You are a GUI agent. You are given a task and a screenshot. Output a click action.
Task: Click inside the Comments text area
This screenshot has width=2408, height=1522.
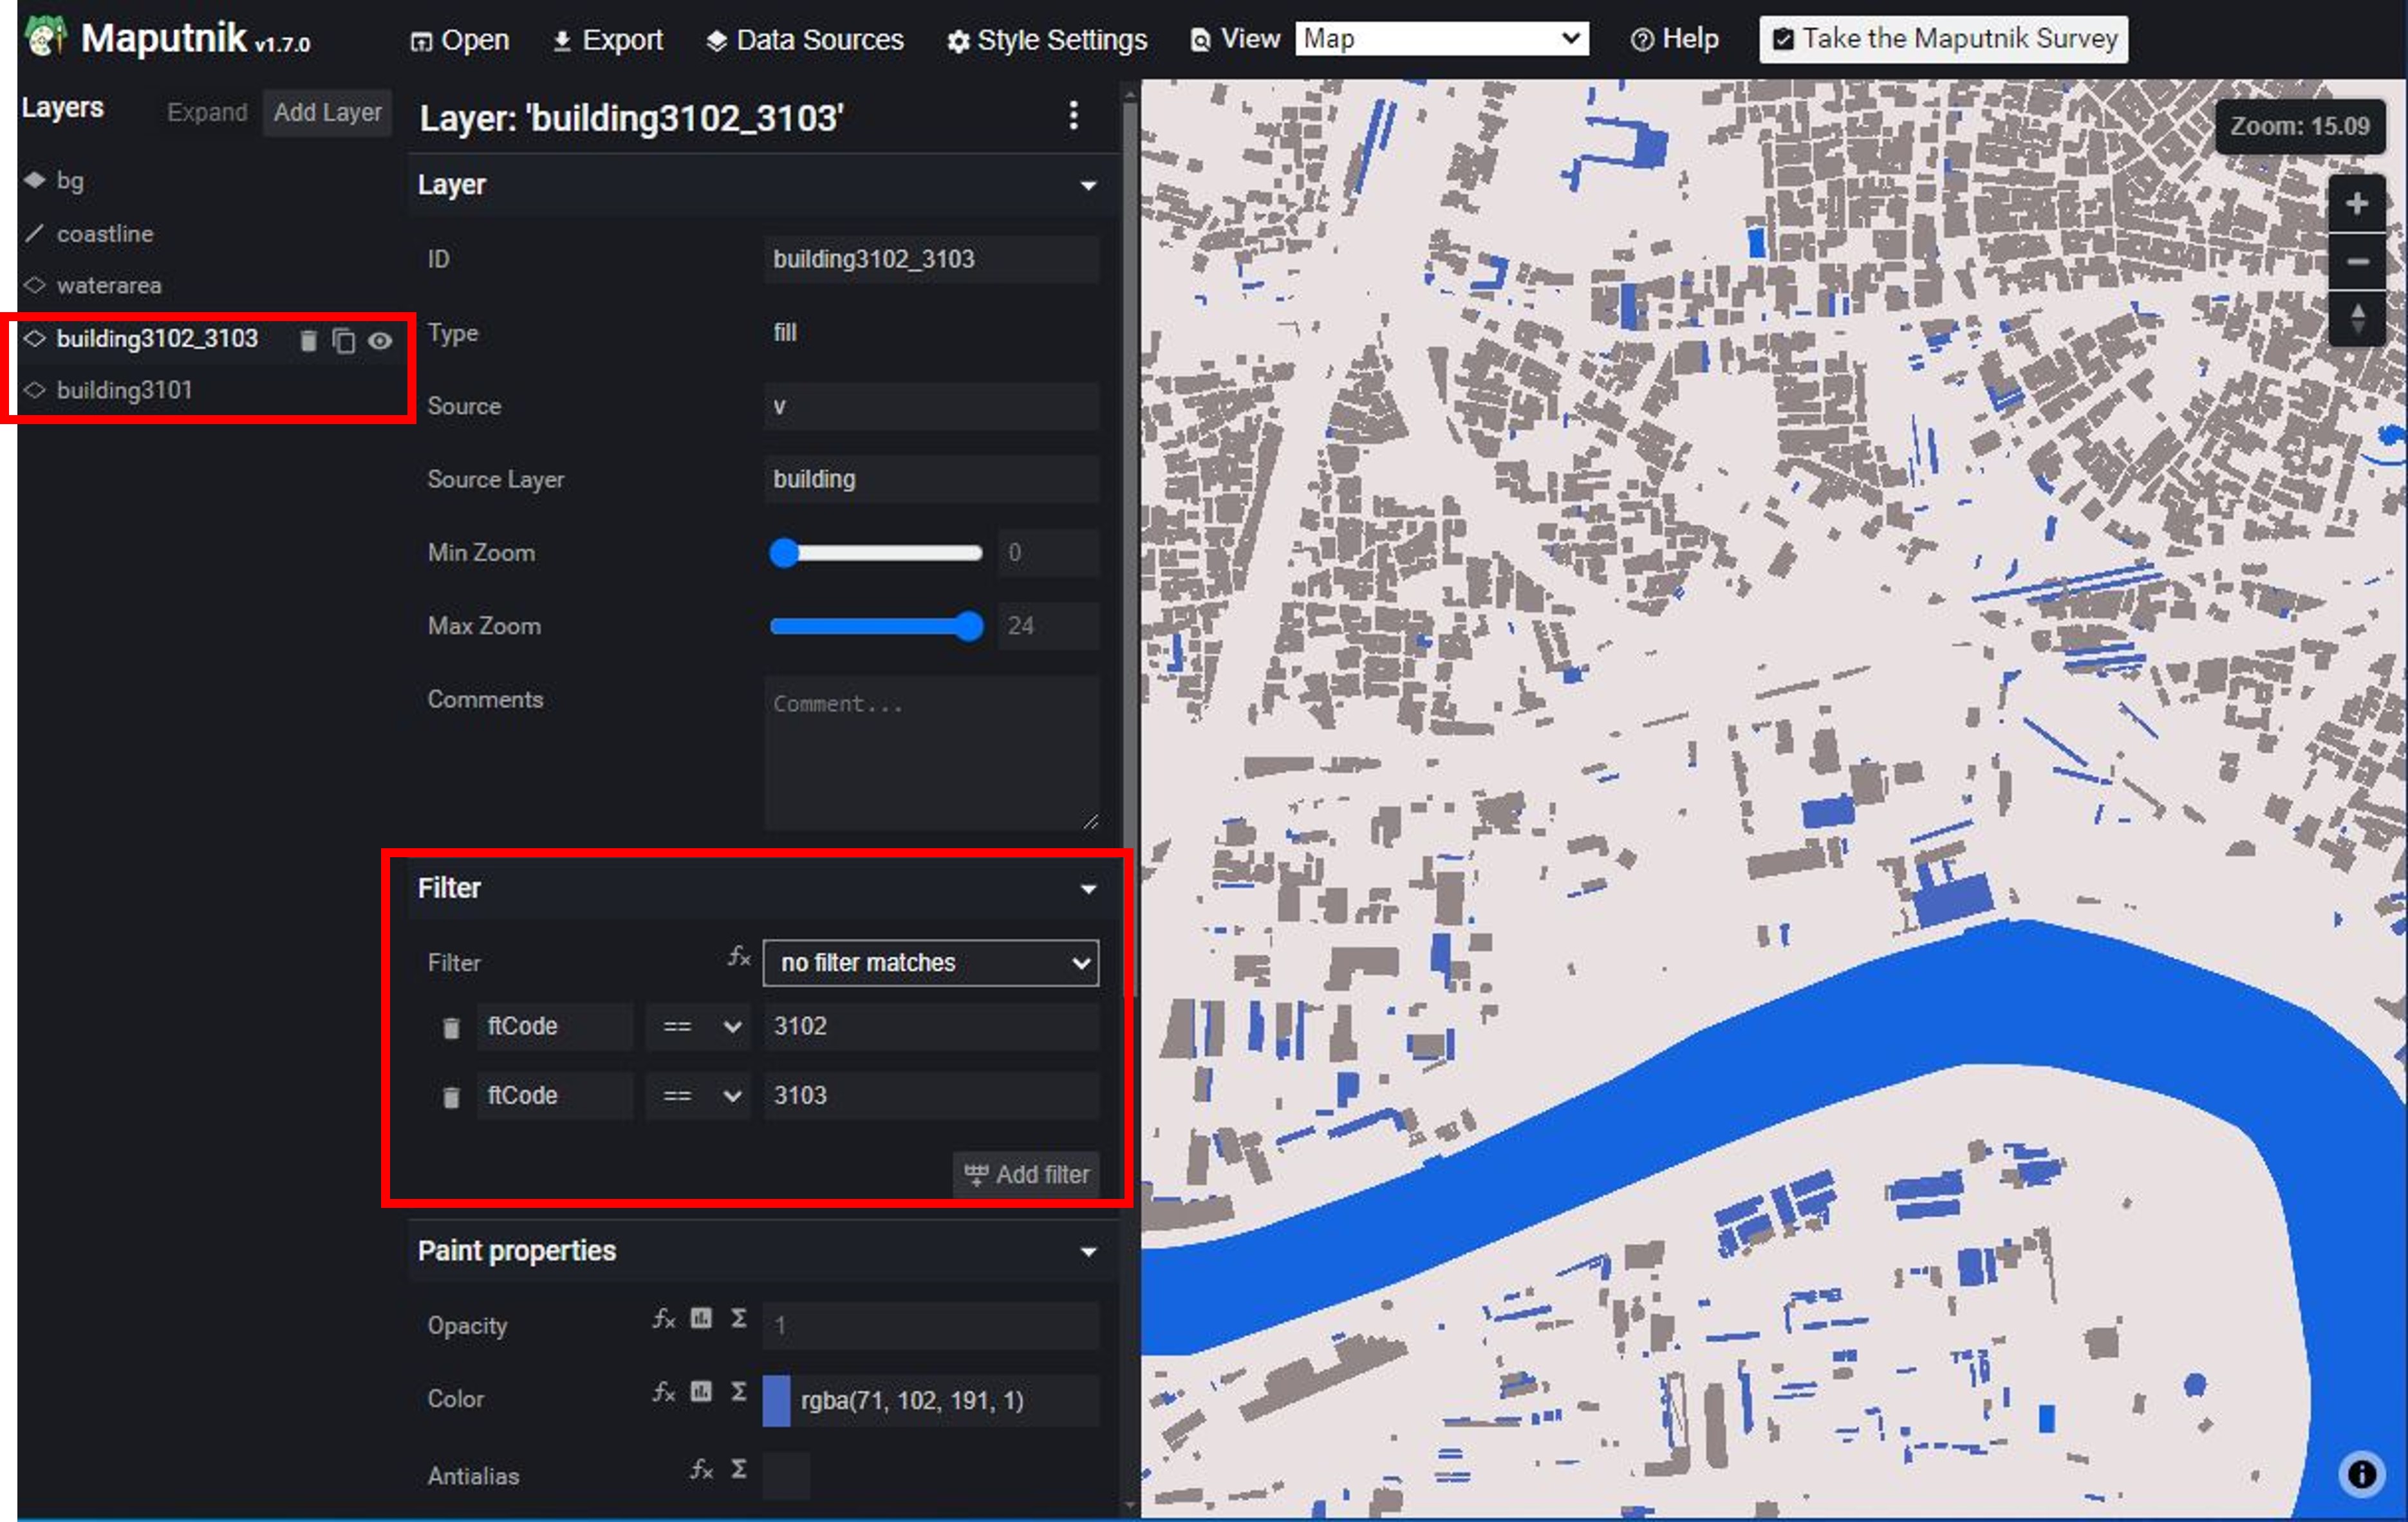pos(930,750)
